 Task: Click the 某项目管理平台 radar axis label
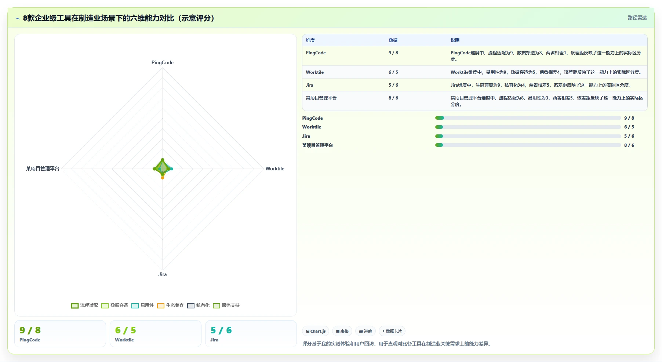pos(43,169)
